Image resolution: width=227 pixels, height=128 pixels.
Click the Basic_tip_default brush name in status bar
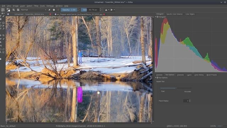pyautogui.click(x=8, y=126)
